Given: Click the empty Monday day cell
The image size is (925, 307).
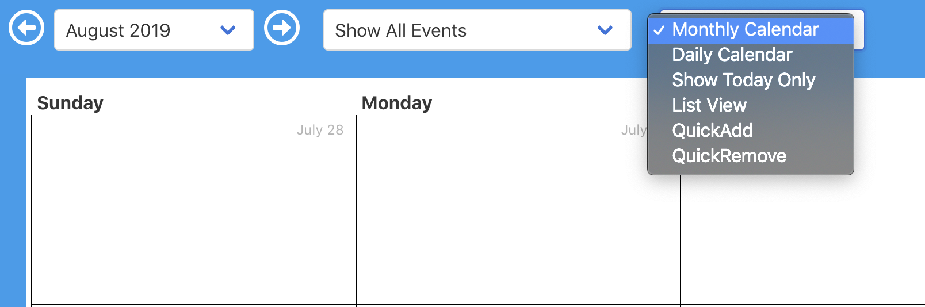Looking at the screenshot, I should [x=518, y=218].
